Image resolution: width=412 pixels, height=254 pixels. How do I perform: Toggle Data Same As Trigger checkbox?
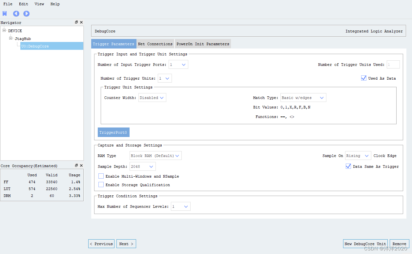348,166
